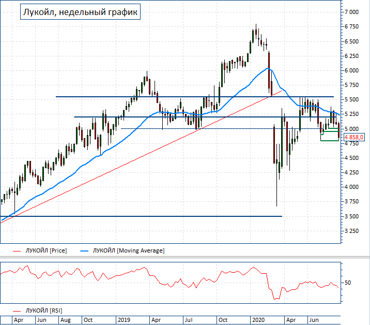
Task: Click the 3 750 price axis label
Action: click(351, 202)
